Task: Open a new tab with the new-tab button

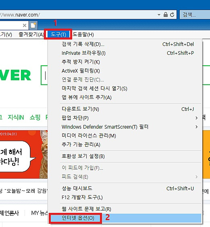Action: point(33,25)
